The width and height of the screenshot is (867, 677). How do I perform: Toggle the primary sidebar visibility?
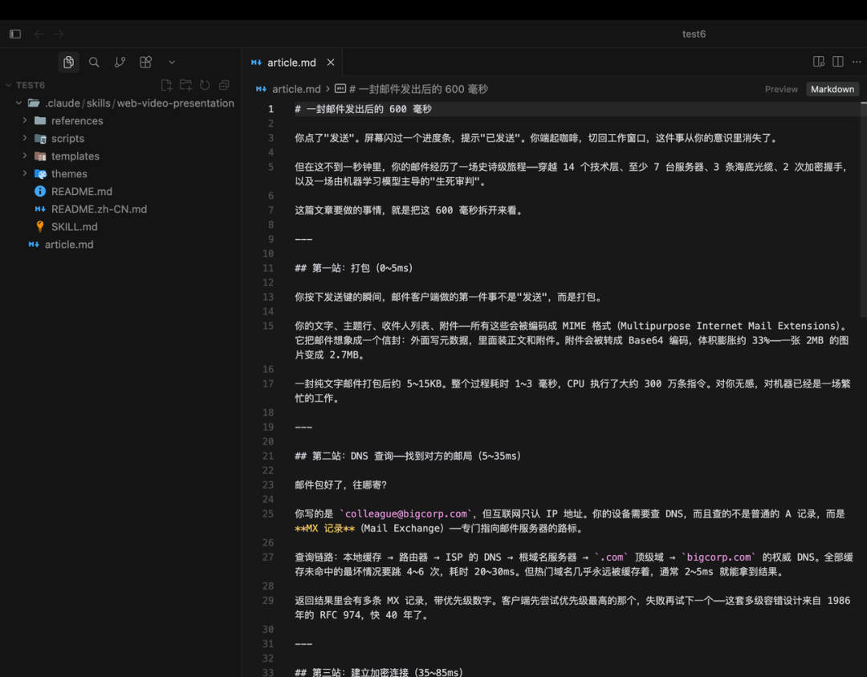pos(15,34)
